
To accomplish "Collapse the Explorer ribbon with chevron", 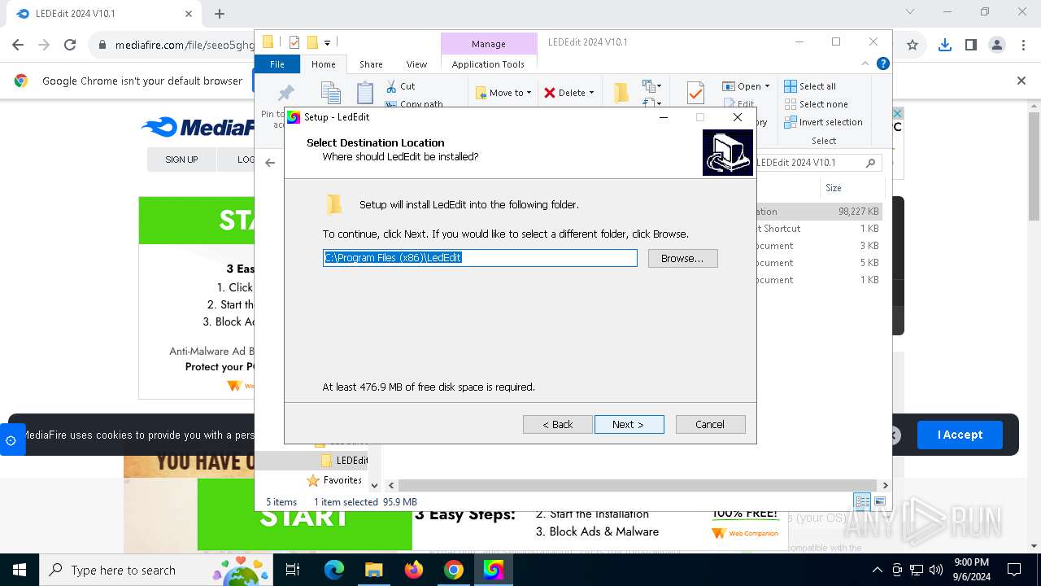I will [865, 63].
